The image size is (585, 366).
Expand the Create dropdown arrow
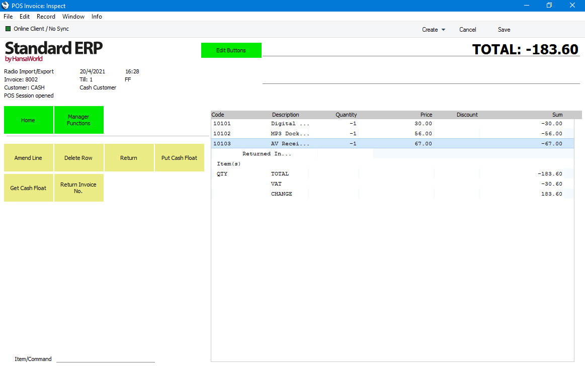tap(443, 30)
